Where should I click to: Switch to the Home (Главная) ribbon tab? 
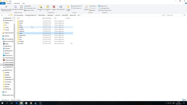pos(9,3)
